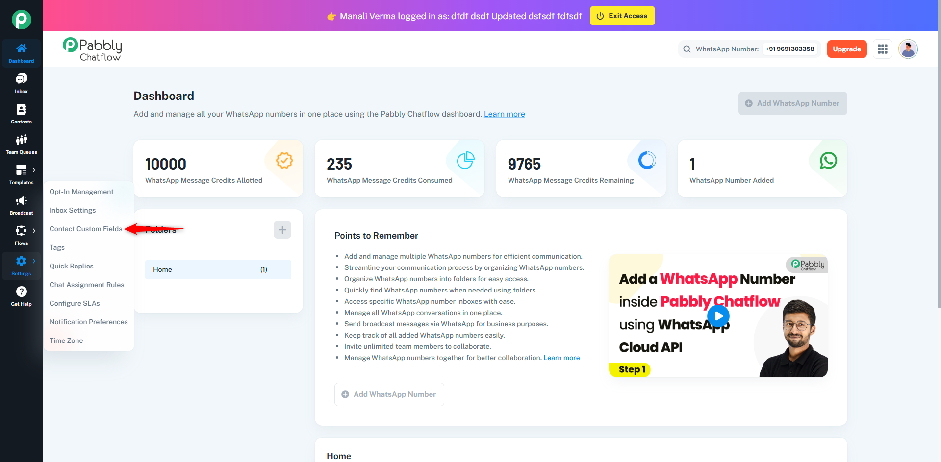Screen dimensions: 941x462
Task: Open Team Queues from sidebar
Action: pos(21,140)
